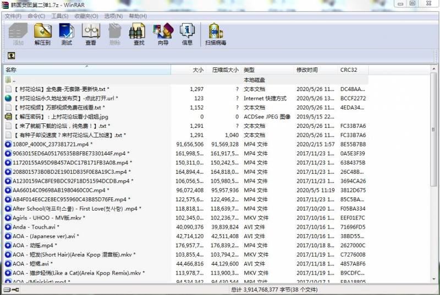Click the ACDSee JPEG 图像 type cell
The width and height of the screenshot is (440, 295).
point(267,117)
